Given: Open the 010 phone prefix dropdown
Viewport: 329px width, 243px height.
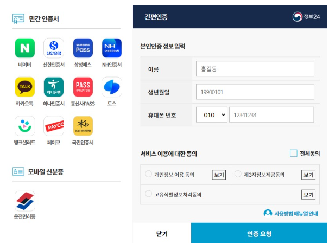Looking at the screenshot, I should tap(212, 114).
